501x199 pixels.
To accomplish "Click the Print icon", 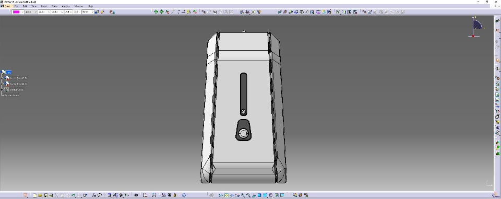I will pos(51,195).
